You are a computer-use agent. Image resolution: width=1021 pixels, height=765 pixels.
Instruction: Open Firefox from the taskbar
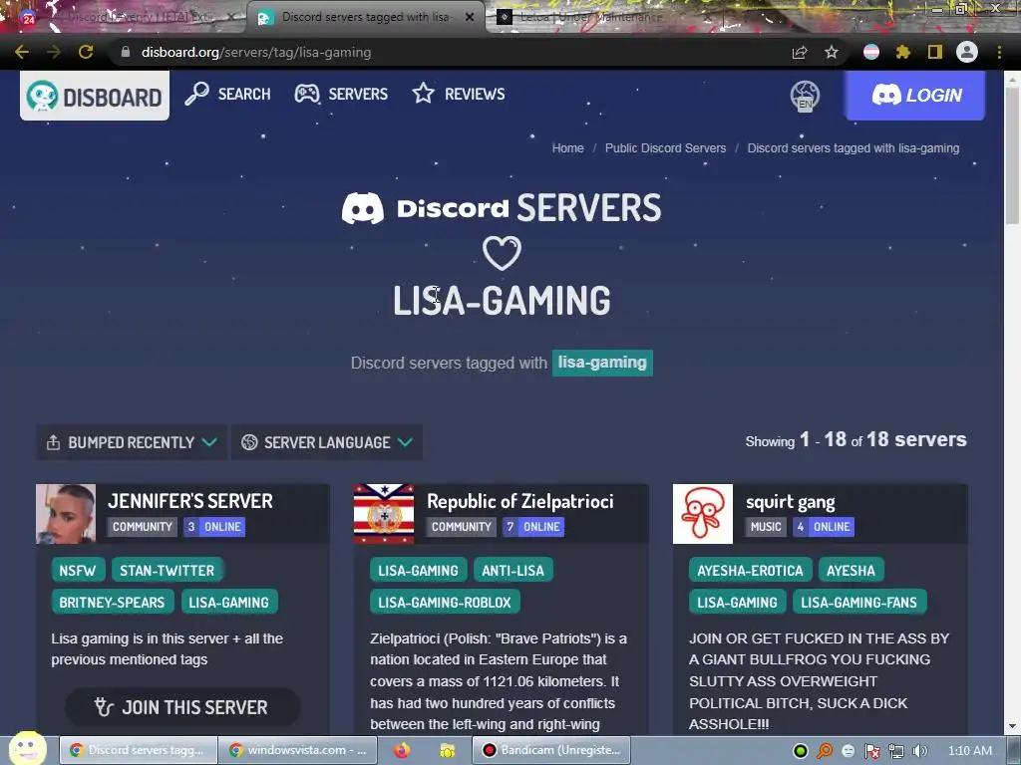click(x=402, y=750)
